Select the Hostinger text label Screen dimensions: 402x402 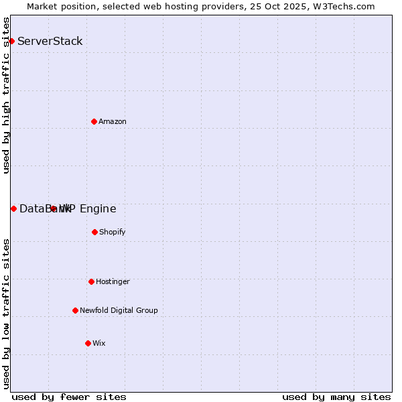[113, 281]
